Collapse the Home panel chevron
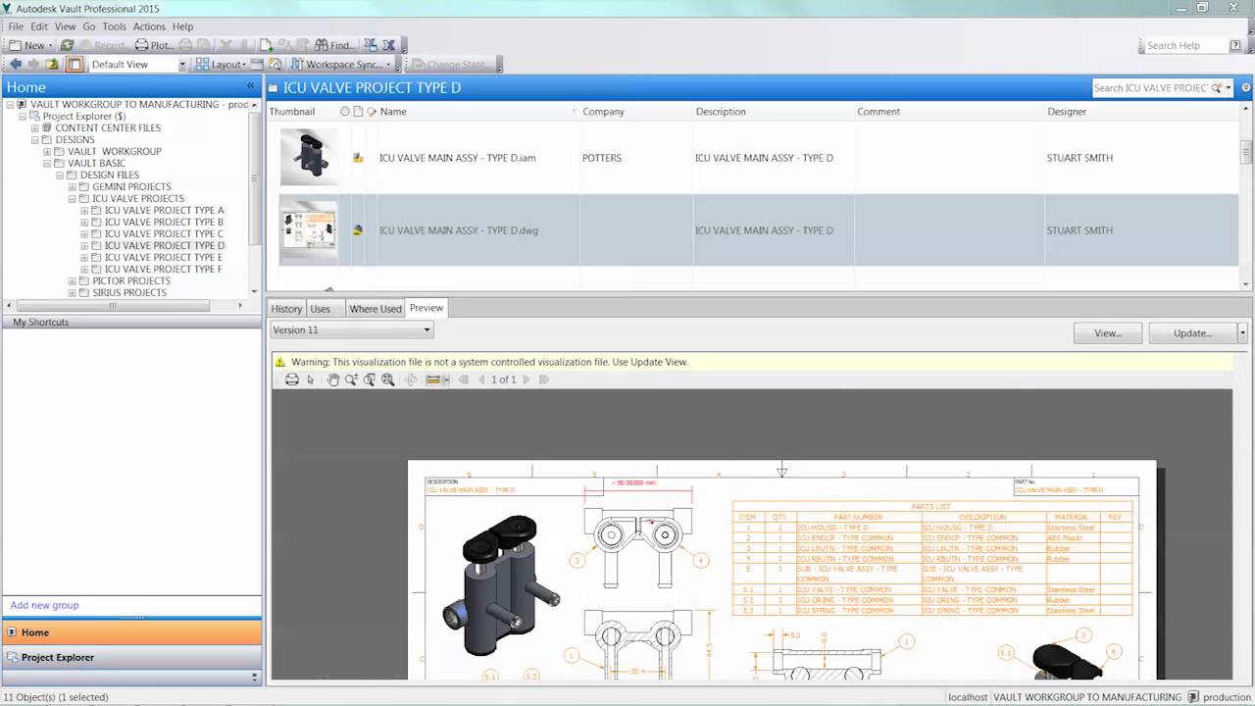Viewport: 1255px width, 706px height. coord(250,87)
